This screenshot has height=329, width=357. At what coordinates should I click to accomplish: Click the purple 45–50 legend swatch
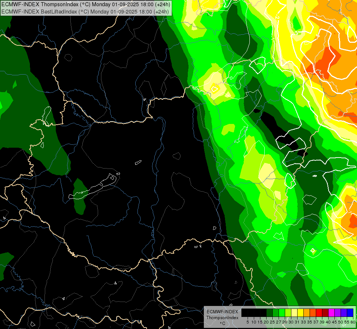click(338, 313)
